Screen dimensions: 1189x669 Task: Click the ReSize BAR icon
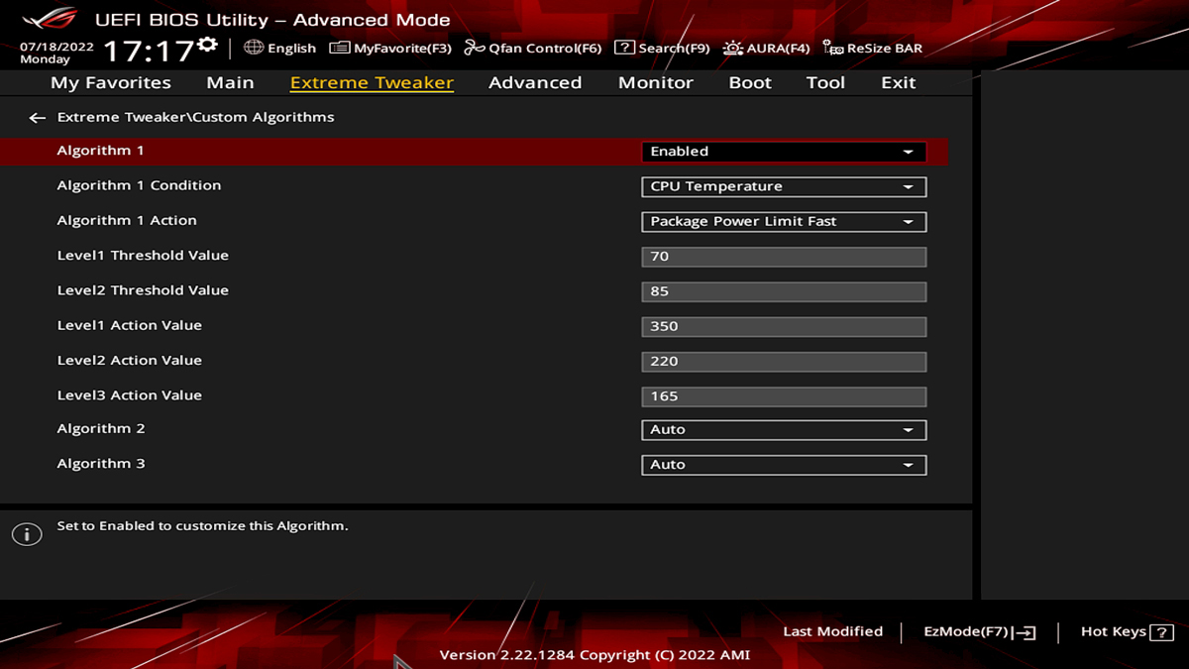(833, 48)
